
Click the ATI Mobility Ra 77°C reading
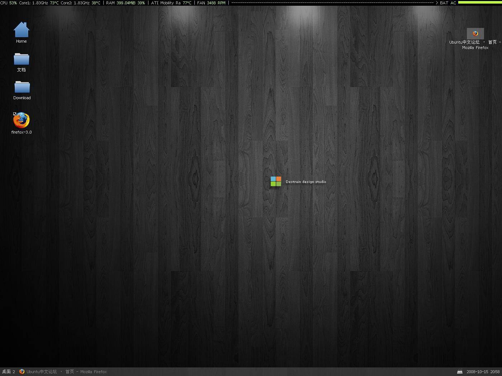coord(171,3)
